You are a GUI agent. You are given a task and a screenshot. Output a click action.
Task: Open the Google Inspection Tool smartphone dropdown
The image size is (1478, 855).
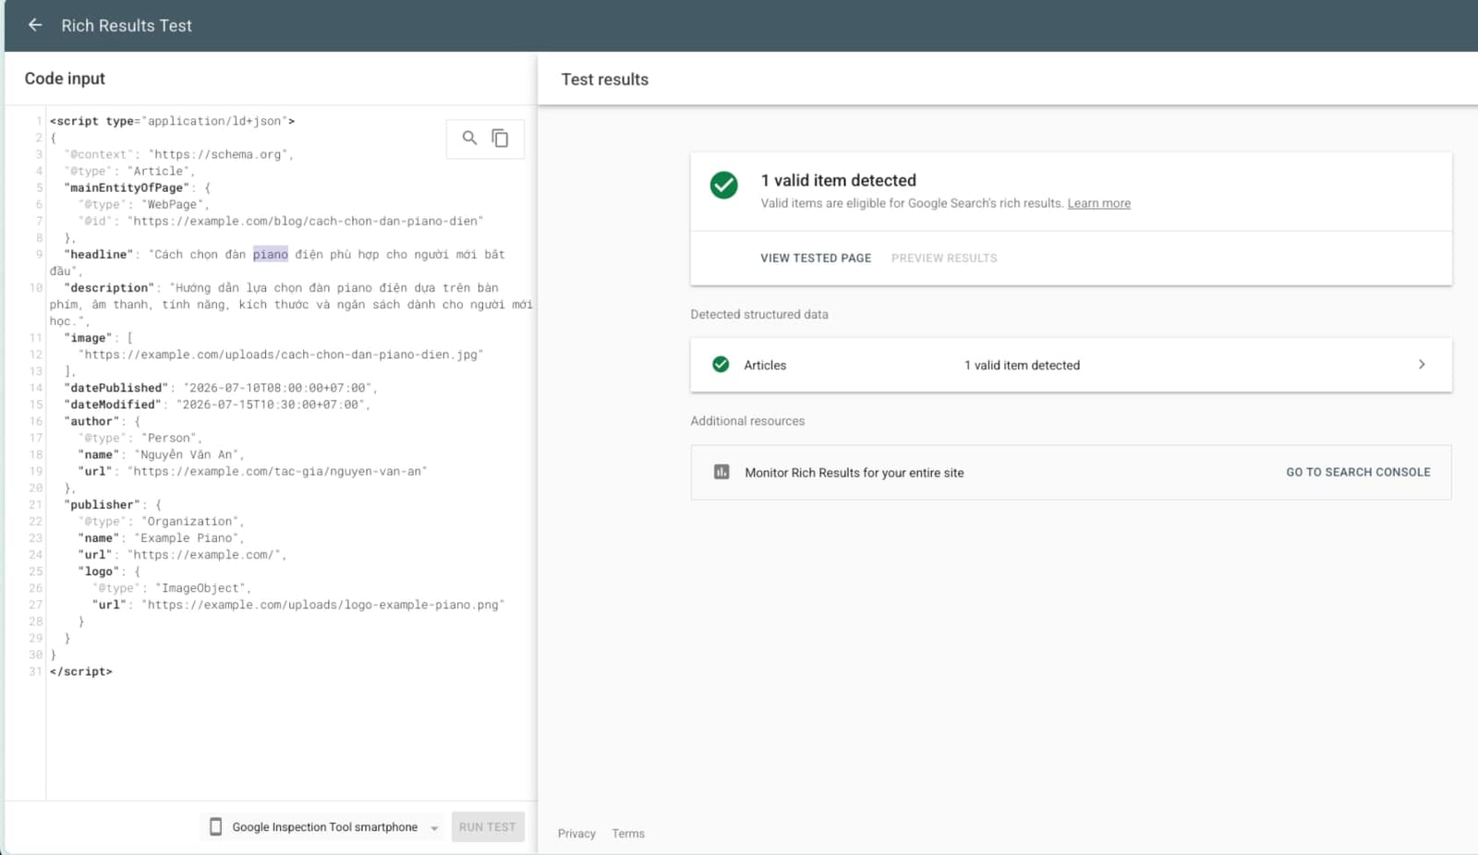[x=321, y=826]
